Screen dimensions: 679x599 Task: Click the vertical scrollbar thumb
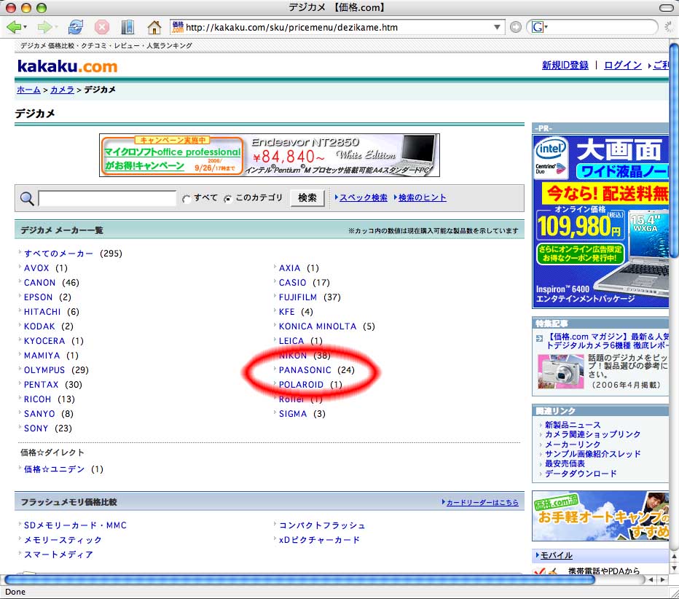tap(674, 150)
